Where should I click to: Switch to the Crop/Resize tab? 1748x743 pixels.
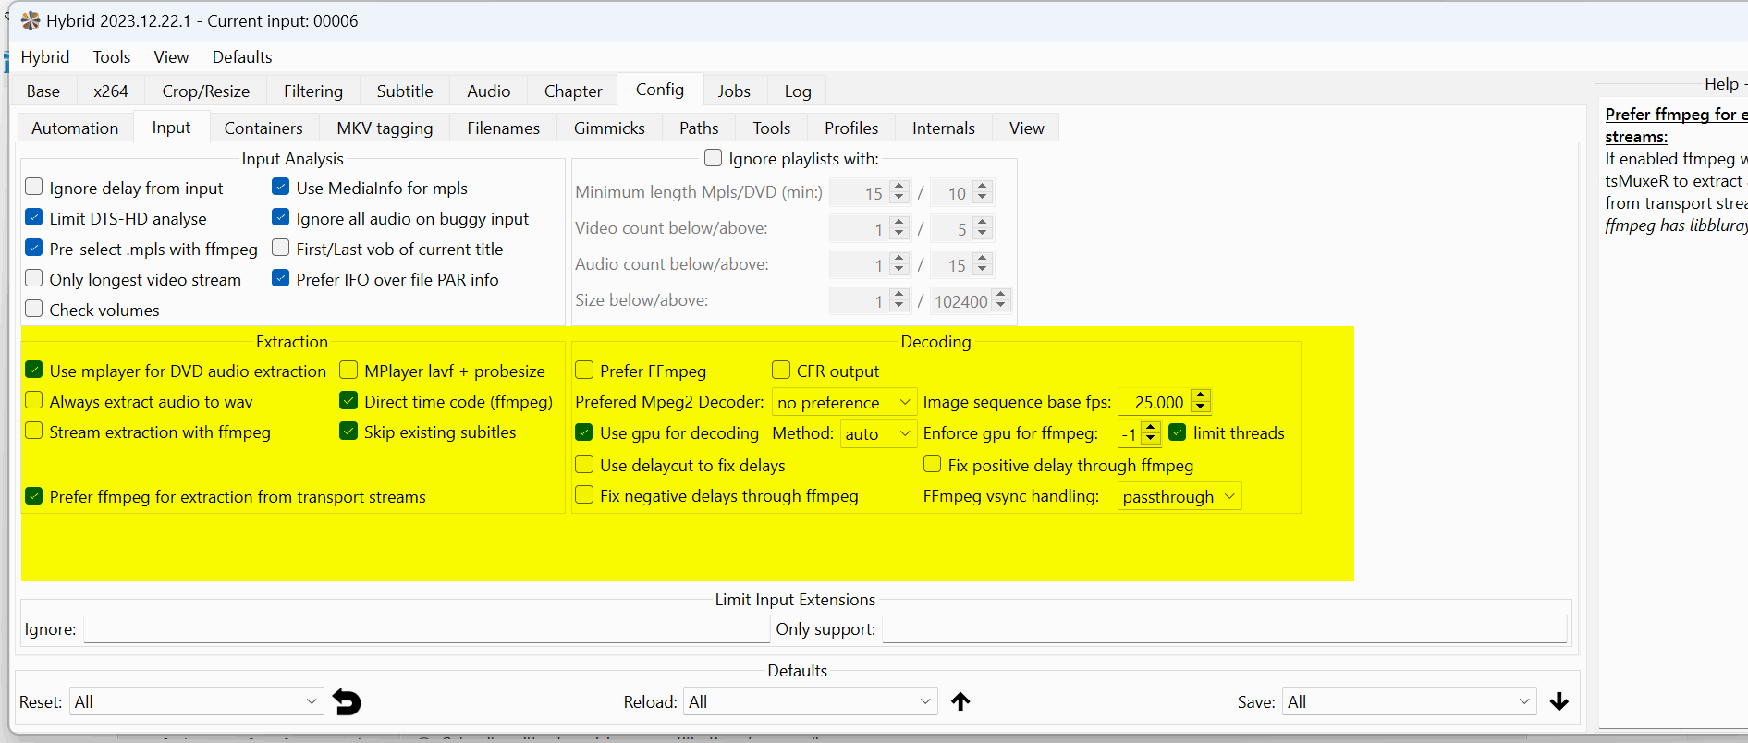[x=206, y=91]
